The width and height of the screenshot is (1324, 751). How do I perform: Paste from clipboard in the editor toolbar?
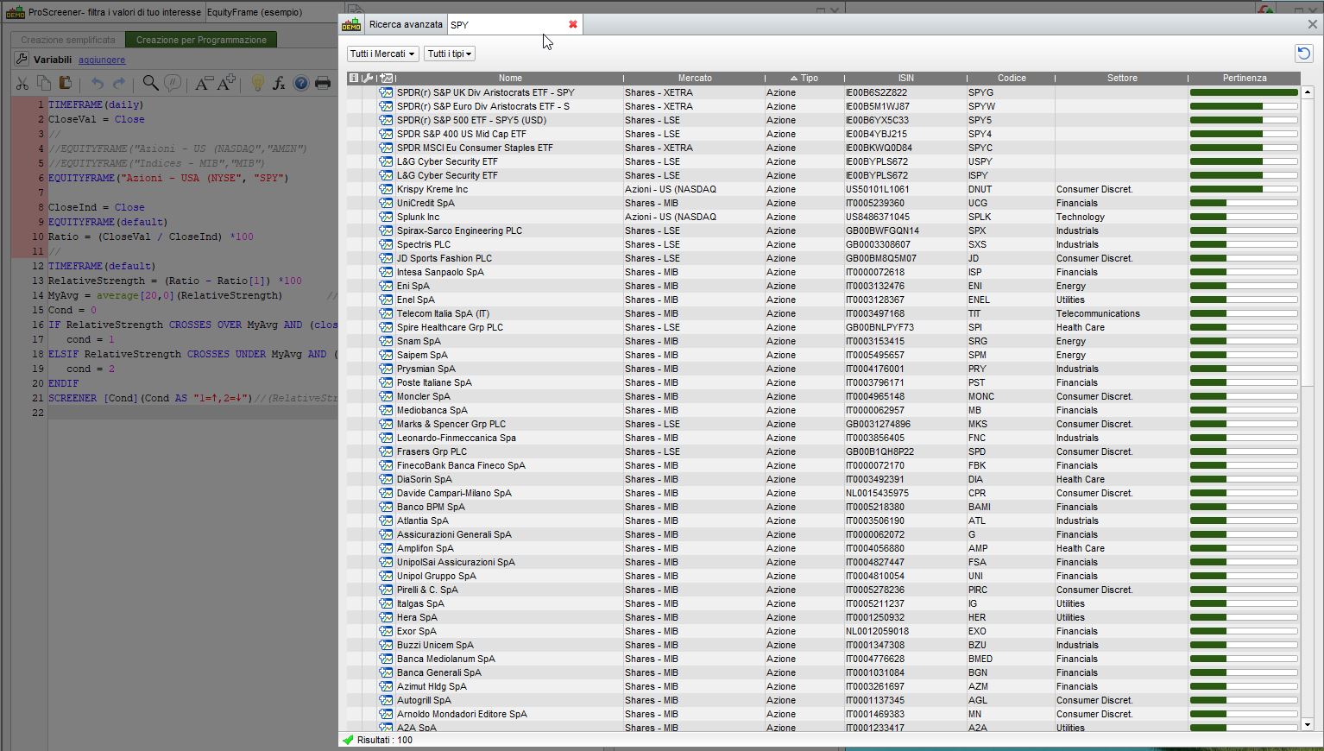pyautogui.click(x=65, y=83)
